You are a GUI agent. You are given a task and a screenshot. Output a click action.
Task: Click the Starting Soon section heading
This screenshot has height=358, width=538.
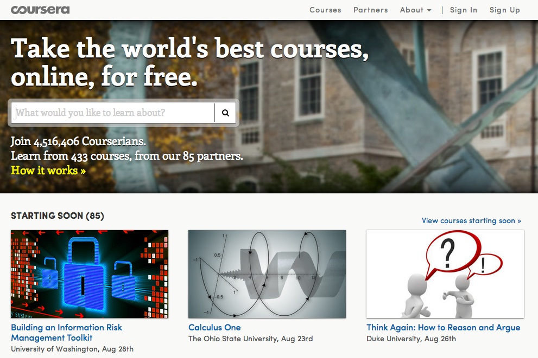tap(57, 216)
